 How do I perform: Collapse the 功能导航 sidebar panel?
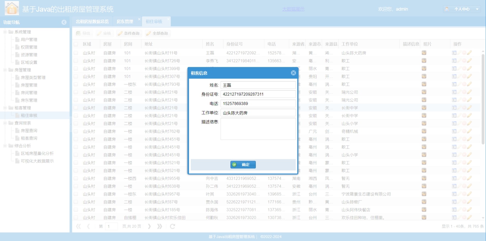(x=64, y=22)
